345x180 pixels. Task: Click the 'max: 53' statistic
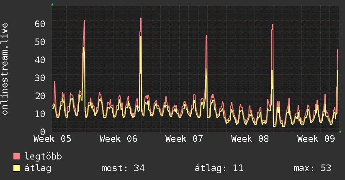[x=312, y=168]
